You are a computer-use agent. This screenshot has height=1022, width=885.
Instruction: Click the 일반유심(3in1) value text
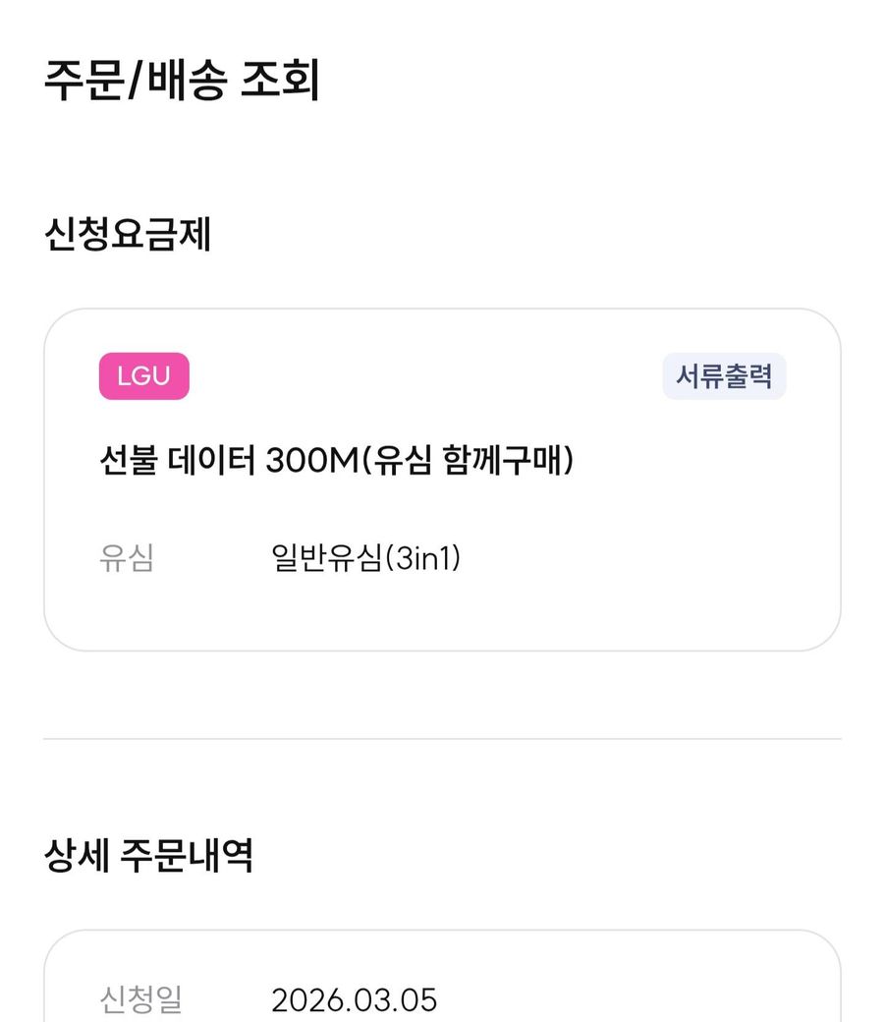[365, 559]
